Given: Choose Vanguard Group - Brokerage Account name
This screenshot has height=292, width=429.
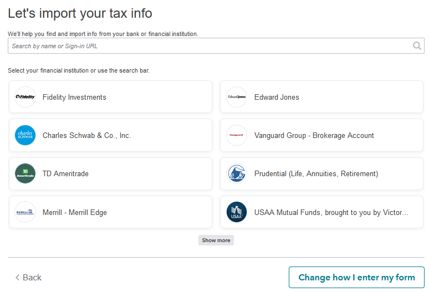Looking at the screenshot, I should [x=314, y=136].
